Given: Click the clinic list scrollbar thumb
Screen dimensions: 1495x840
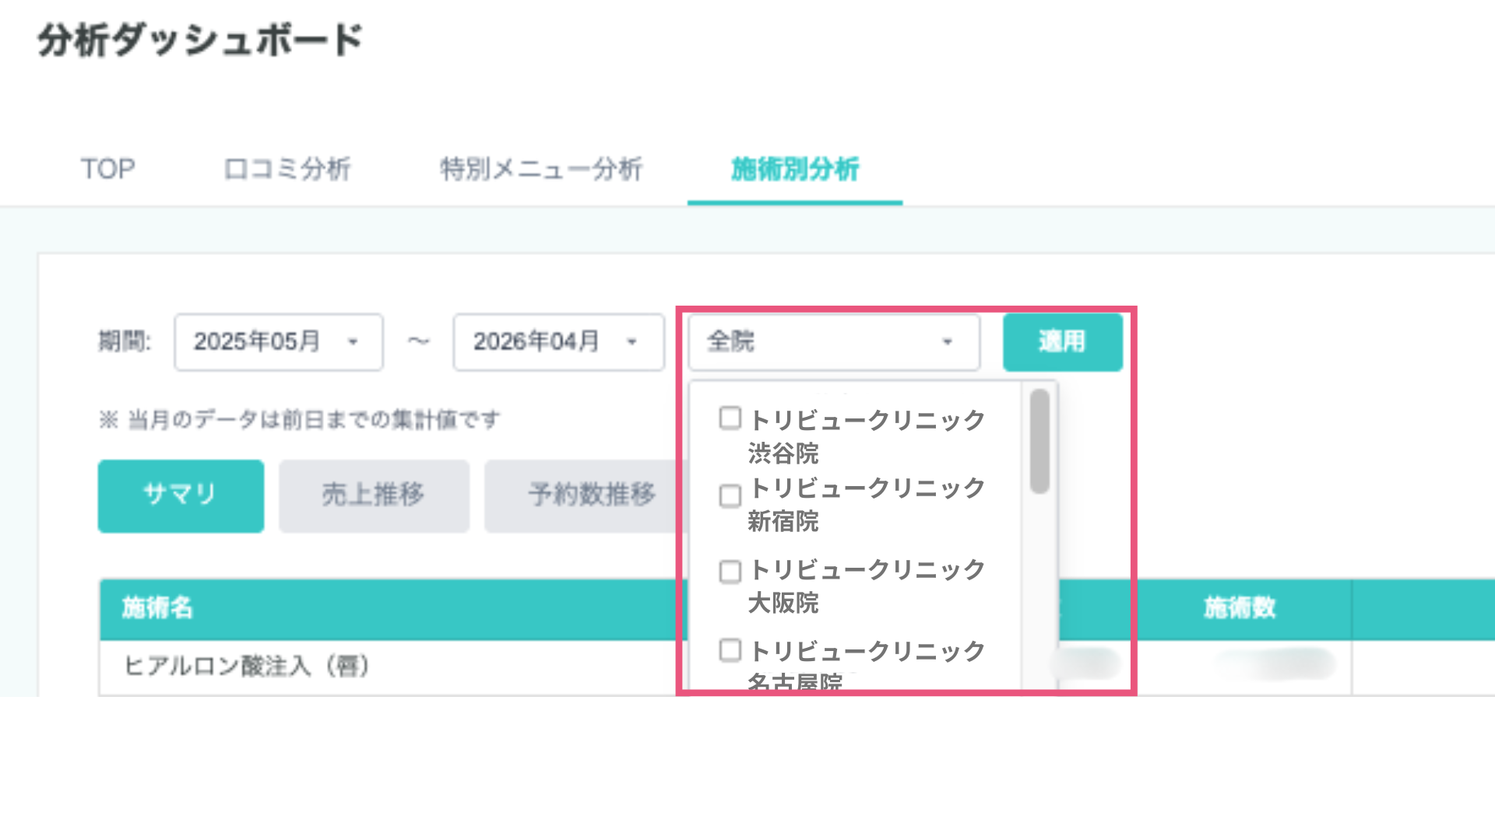Looking at the screenshot, I should 1039,441.
